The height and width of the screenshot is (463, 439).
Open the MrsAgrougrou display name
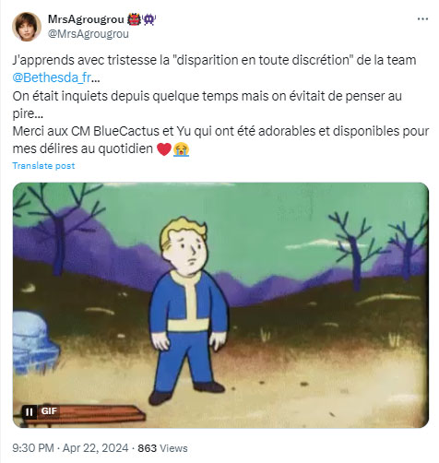click(86, 19)
